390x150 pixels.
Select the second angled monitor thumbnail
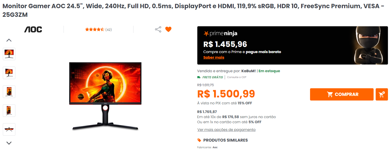[9, 73]
